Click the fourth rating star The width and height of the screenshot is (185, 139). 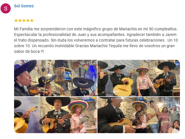coord(28,20)
